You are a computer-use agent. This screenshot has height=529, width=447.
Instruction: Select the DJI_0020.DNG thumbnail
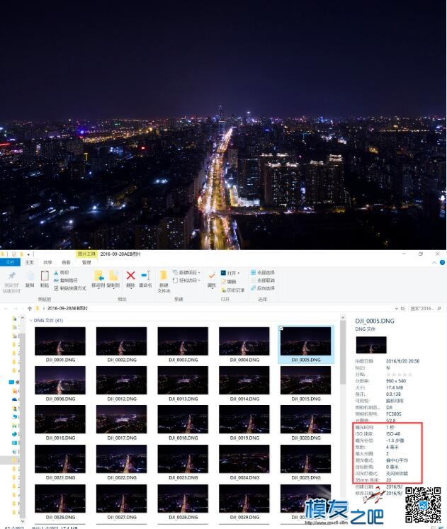click(x=305, y=419)
